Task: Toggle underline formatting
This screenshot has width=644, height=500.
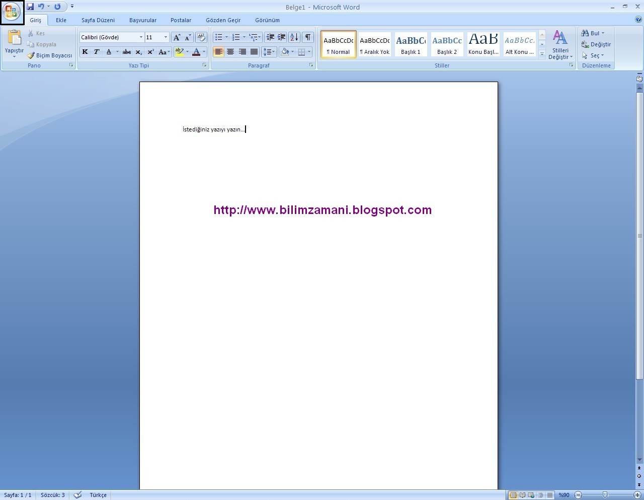Action: (109, 52)
